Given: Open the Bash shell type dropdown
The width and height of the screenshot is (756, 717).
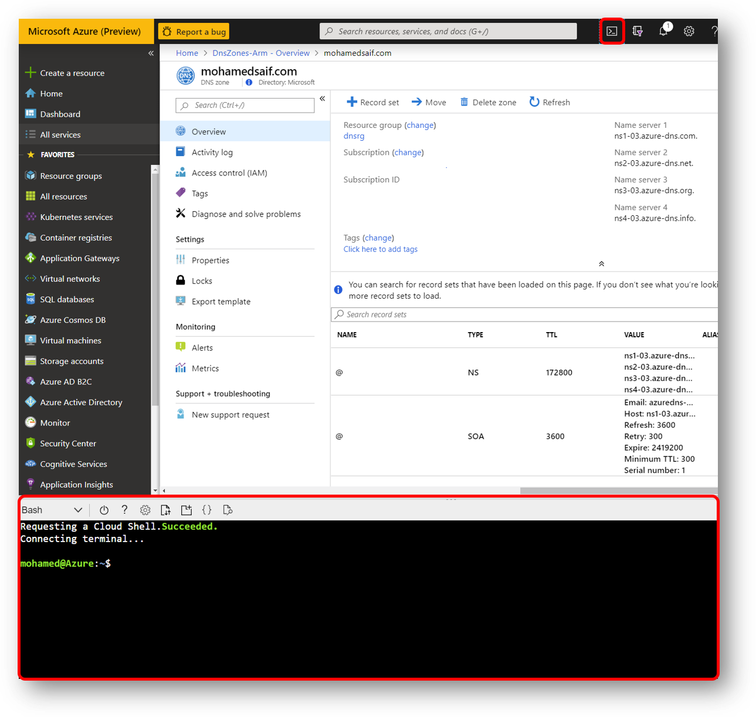Looking at the screenshot, I should (52, 510).
